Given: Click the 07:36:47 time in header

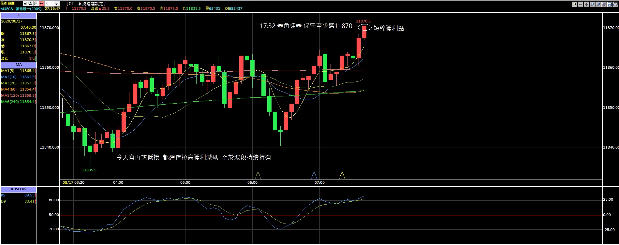Looking at the screenshot, I should pyautogui.click(x=52, y=8).
